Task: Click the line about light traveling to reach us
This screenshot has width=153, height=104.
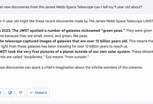Action: (64, 46)
